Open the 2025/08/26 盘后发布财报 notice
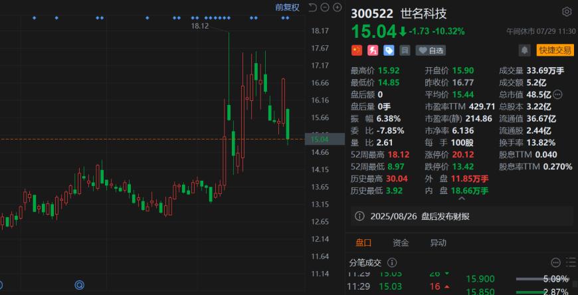 click(461, 217)
